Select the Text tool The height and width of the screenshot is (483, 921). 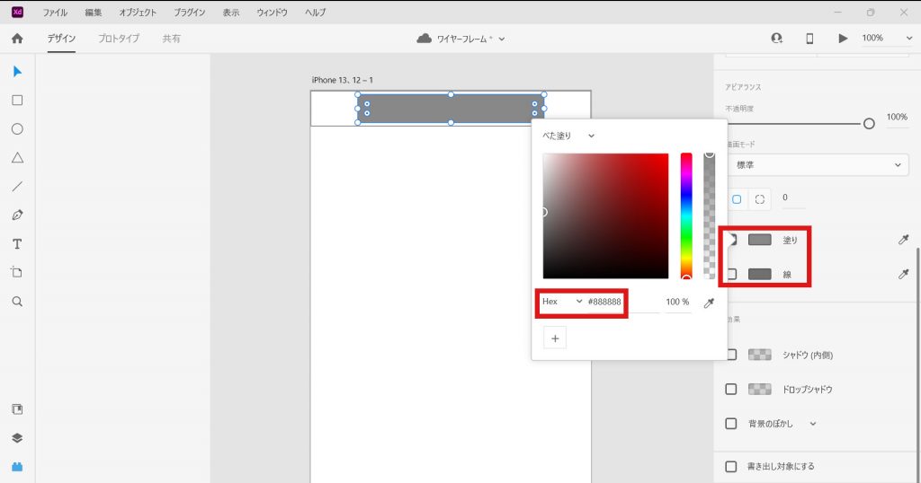pyautogui.click(x=17, y=244)
